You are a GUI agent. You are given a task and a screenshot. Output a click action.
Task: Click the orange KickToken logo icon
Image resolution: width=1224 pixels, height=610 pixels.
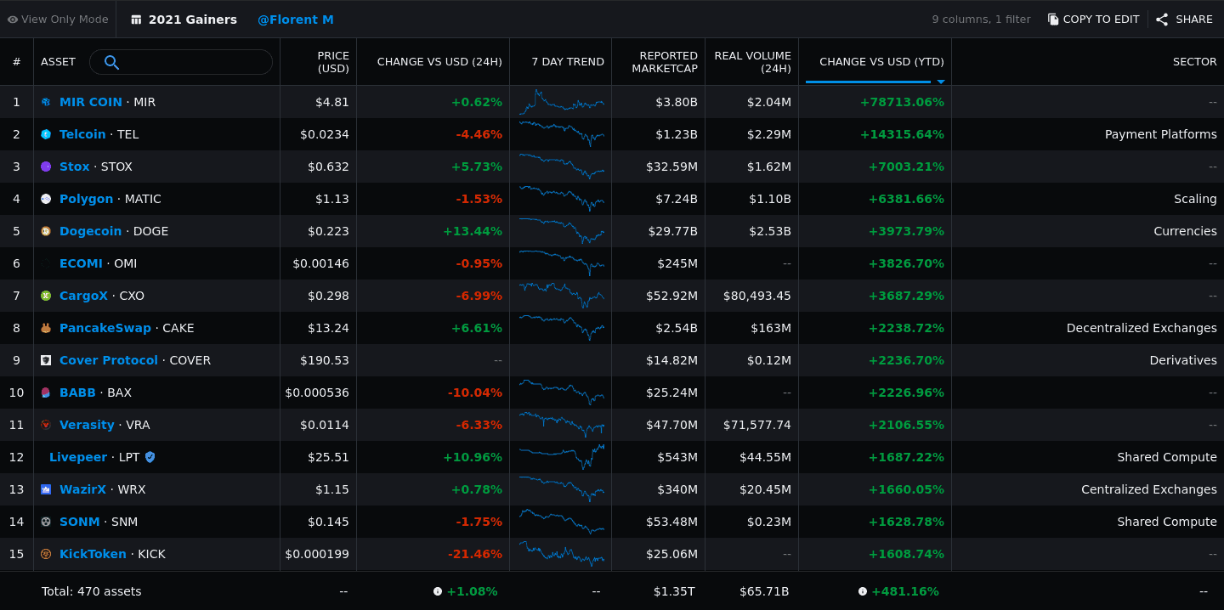click(46, 554)
